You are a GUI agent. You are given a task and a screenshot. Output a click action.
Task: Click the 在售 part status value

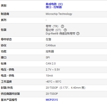click(x=48, y=39)
